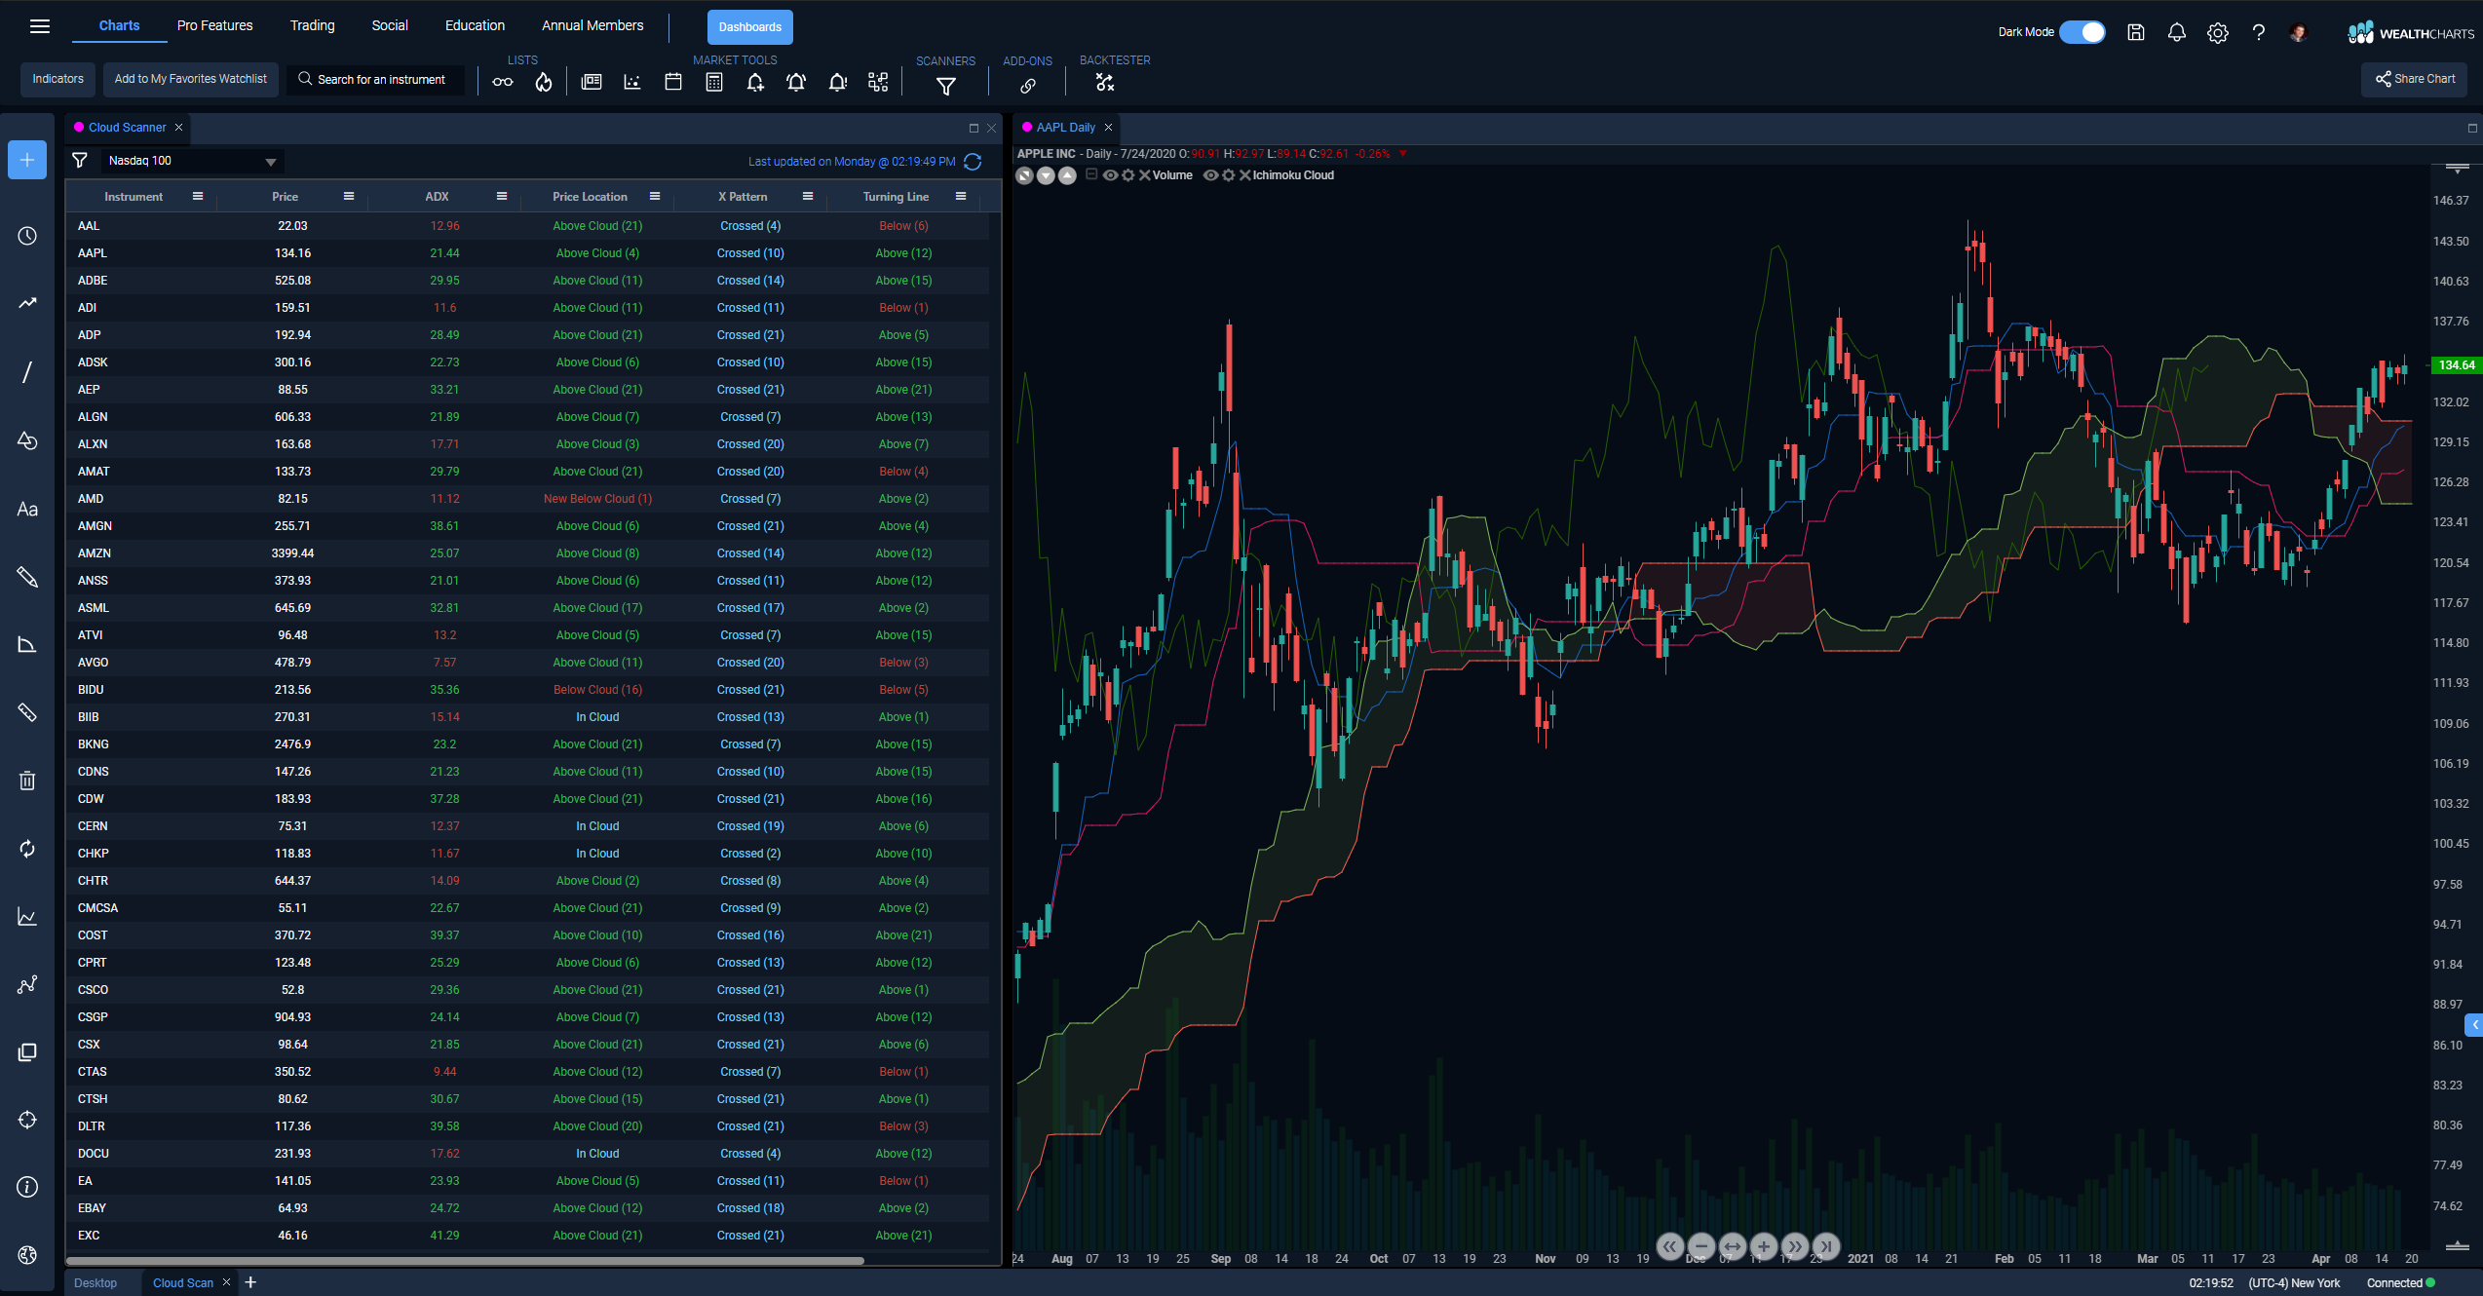This screenshot has width=2483, height=1296.
Task: Open the Turning Line column menu
Action: tap(961, 196)
